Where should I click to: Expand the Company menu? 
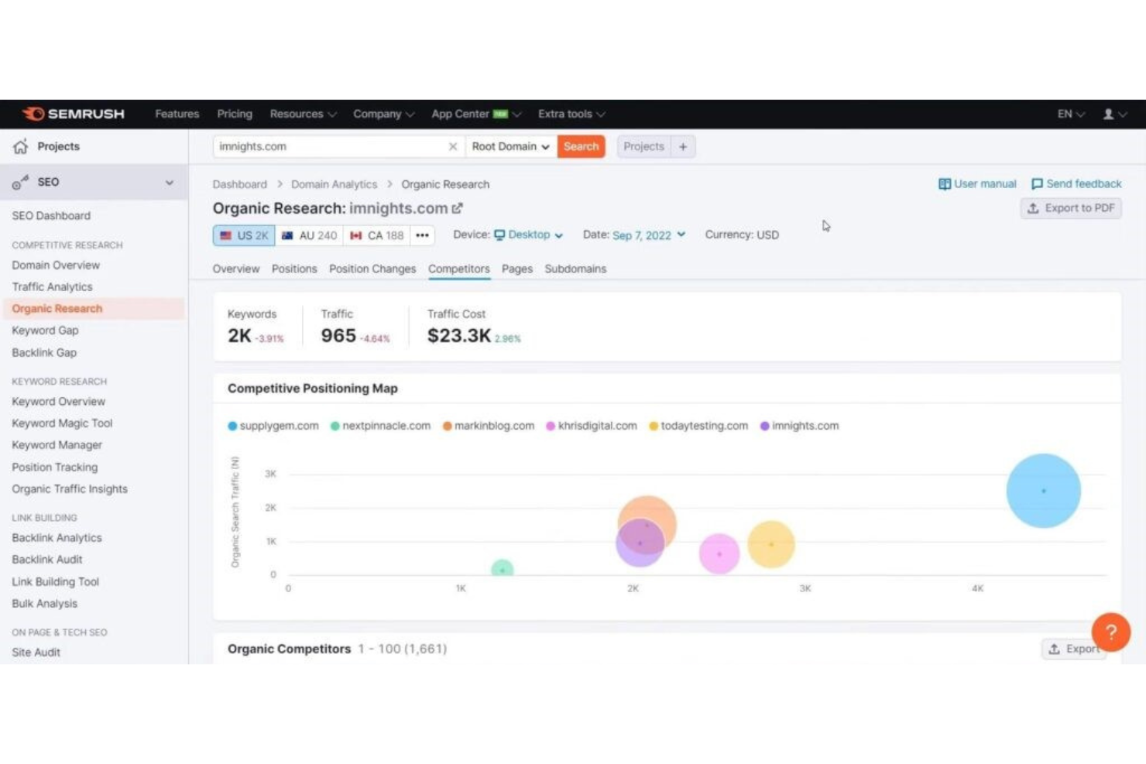(383, 114)
